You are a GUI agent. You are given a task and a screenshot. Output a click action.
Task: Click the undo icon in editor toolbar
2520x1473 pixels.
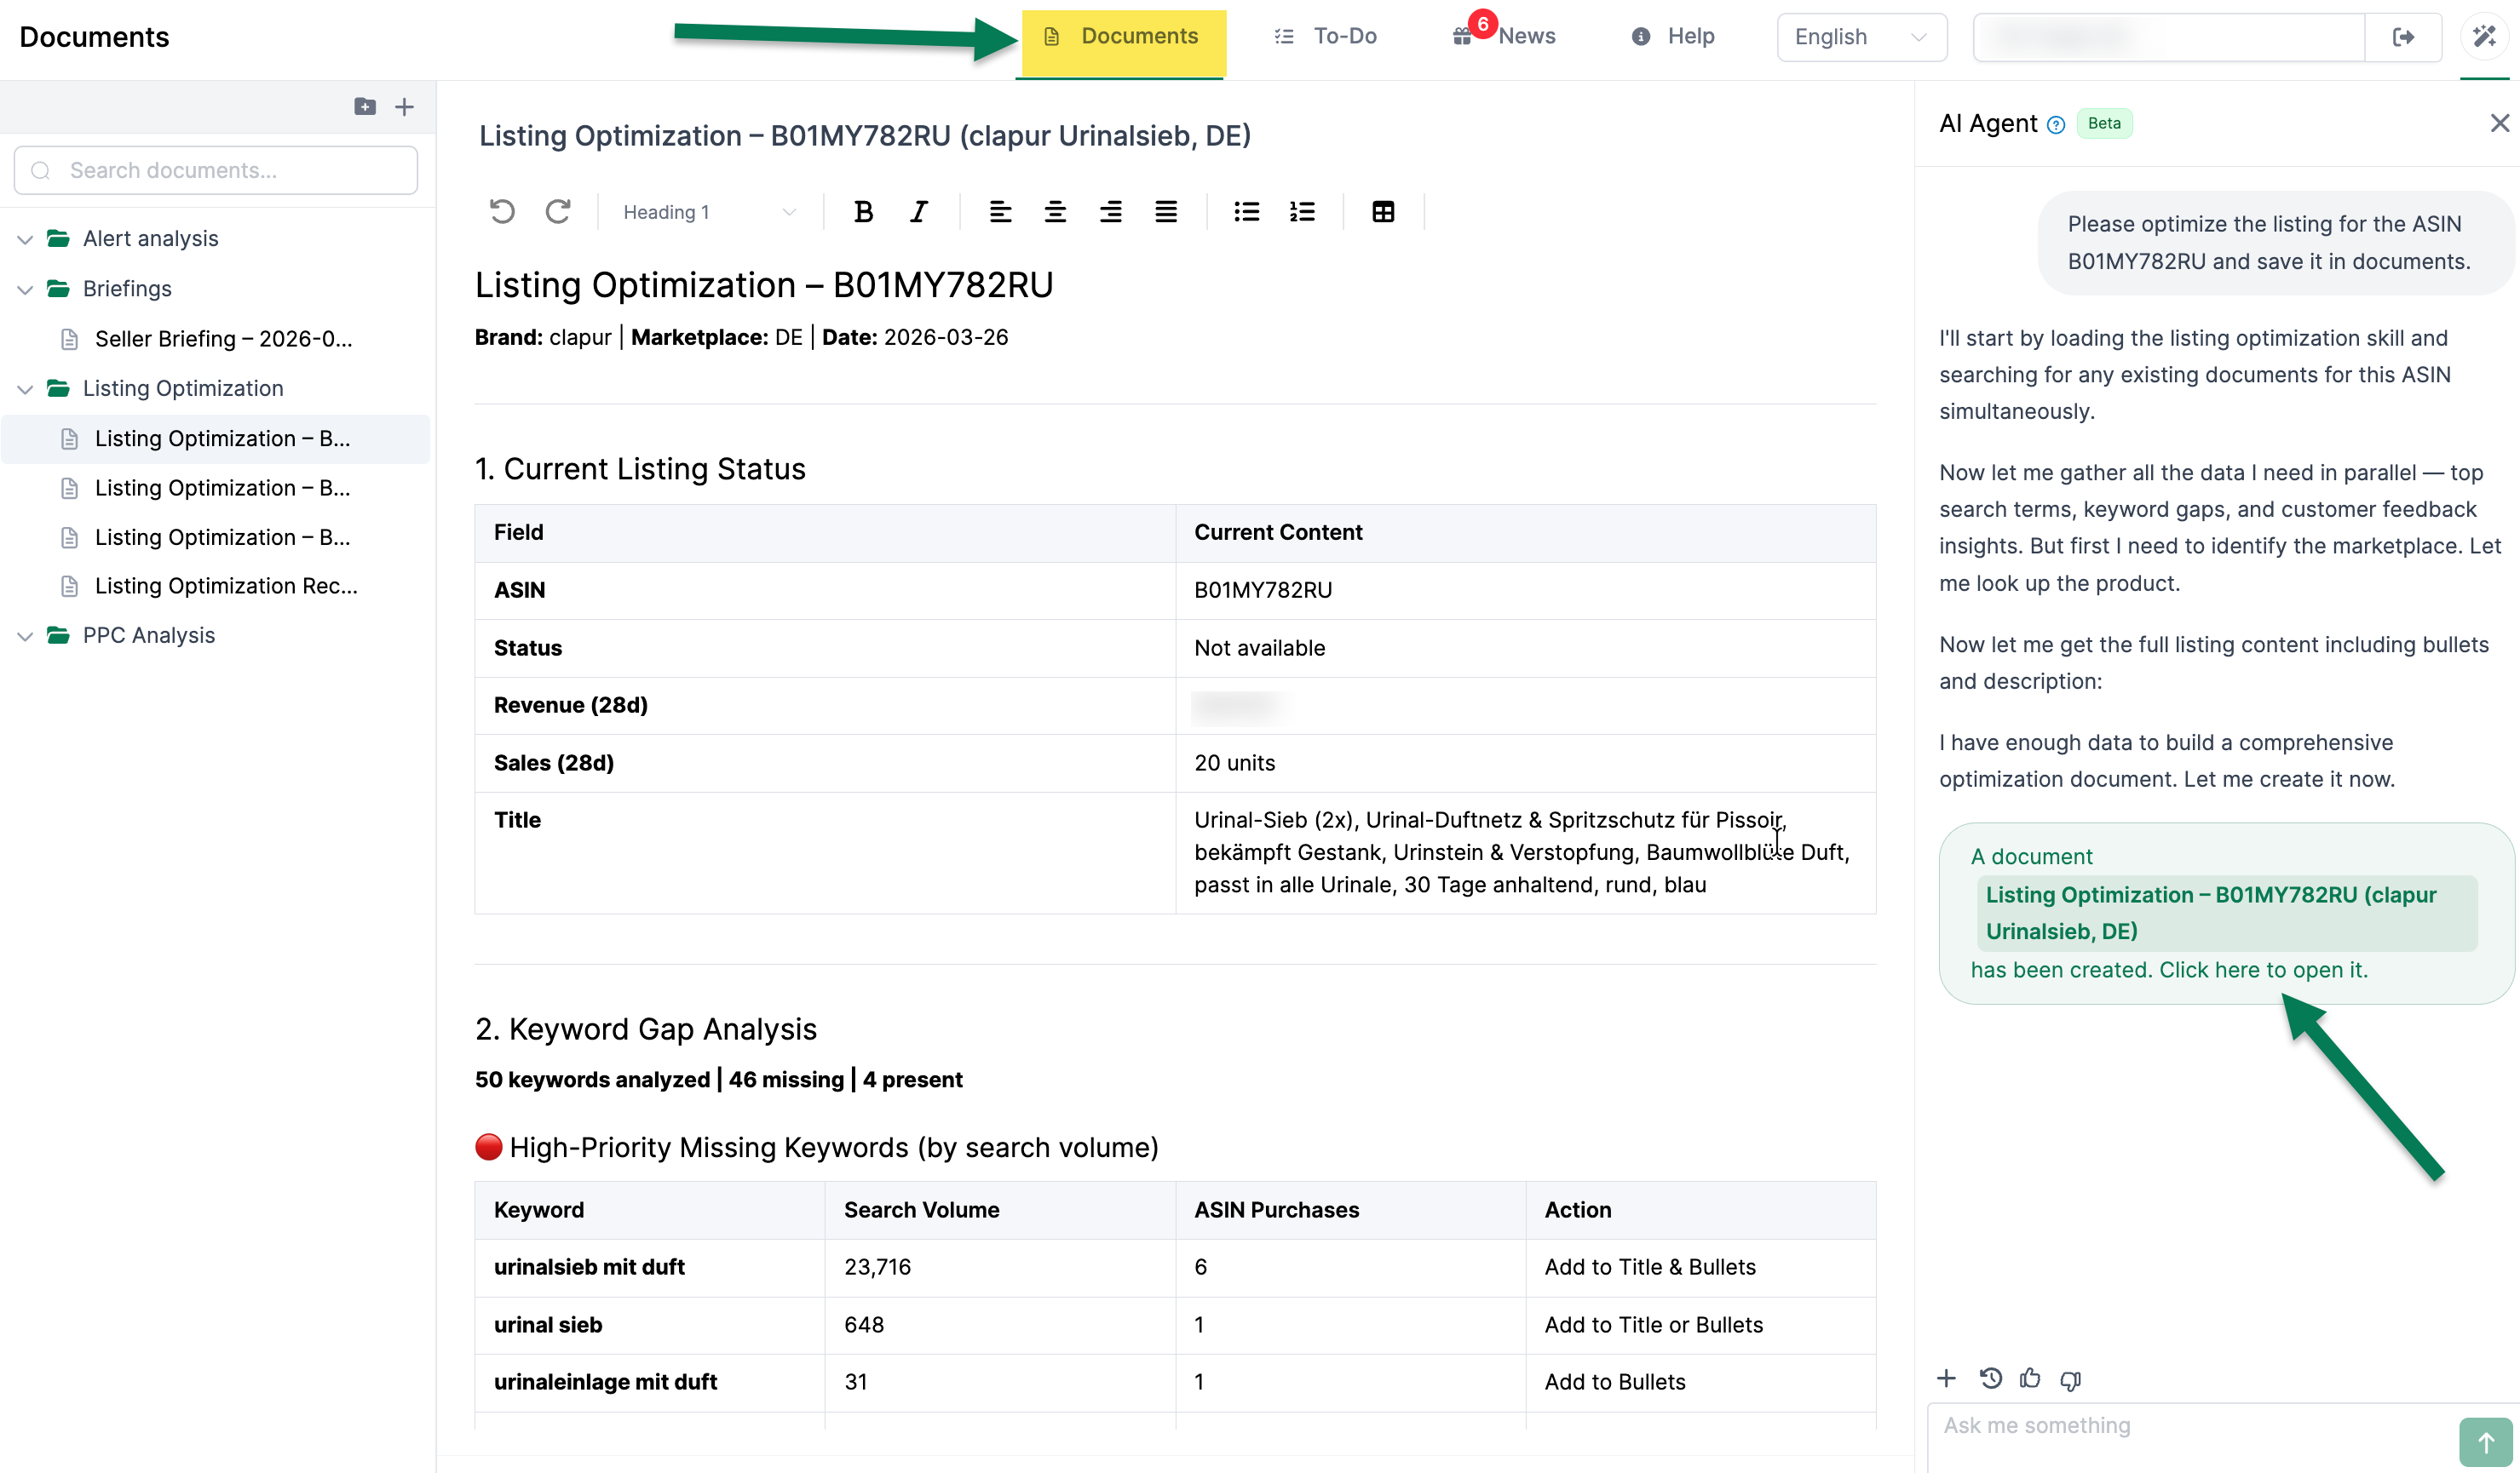click(502, 212)
